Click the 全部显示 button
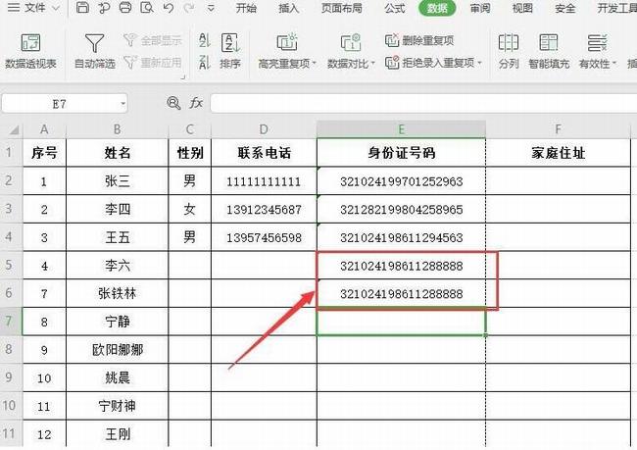This screenshot has height=450, width=637. pos(152,40)
